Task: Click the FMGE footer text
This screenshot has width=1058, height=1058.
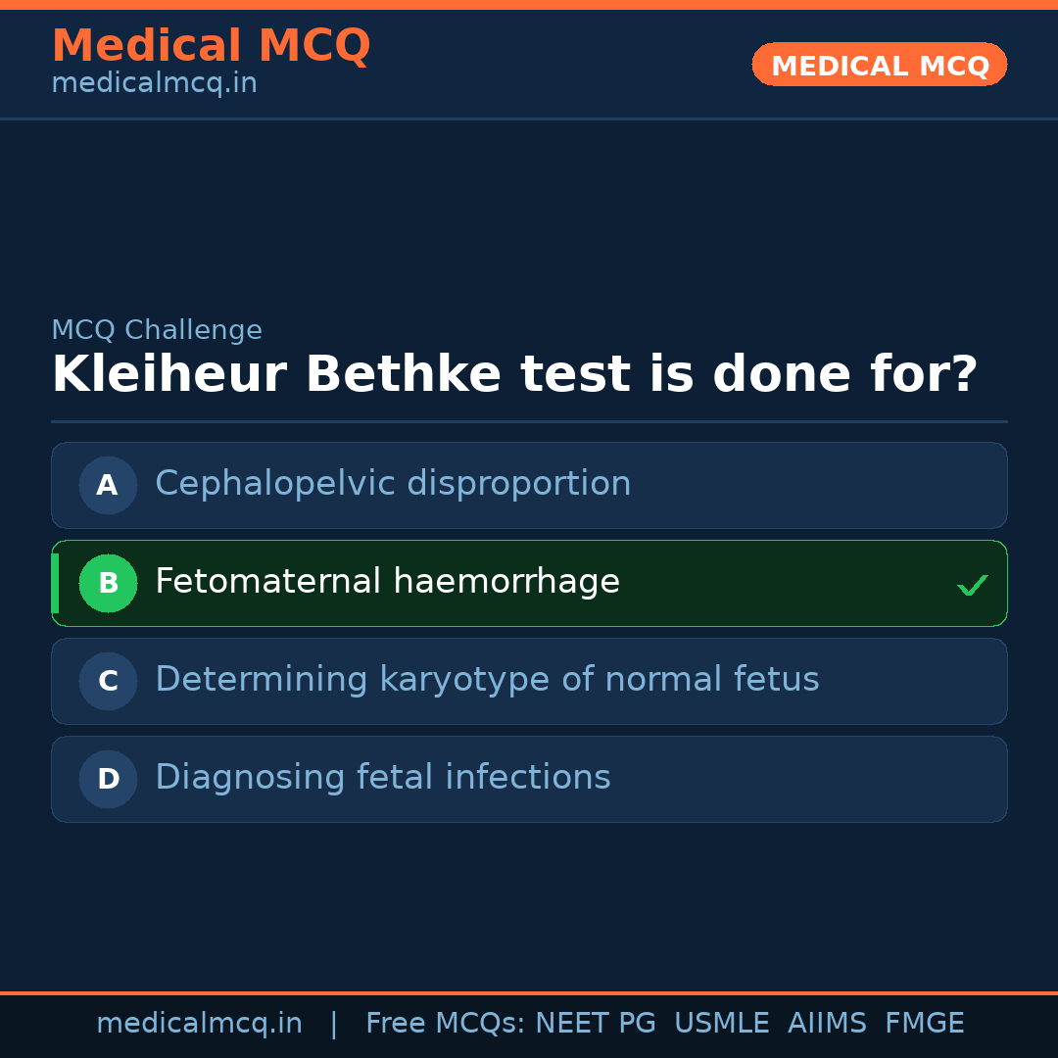Action: tap(924, 1024)
